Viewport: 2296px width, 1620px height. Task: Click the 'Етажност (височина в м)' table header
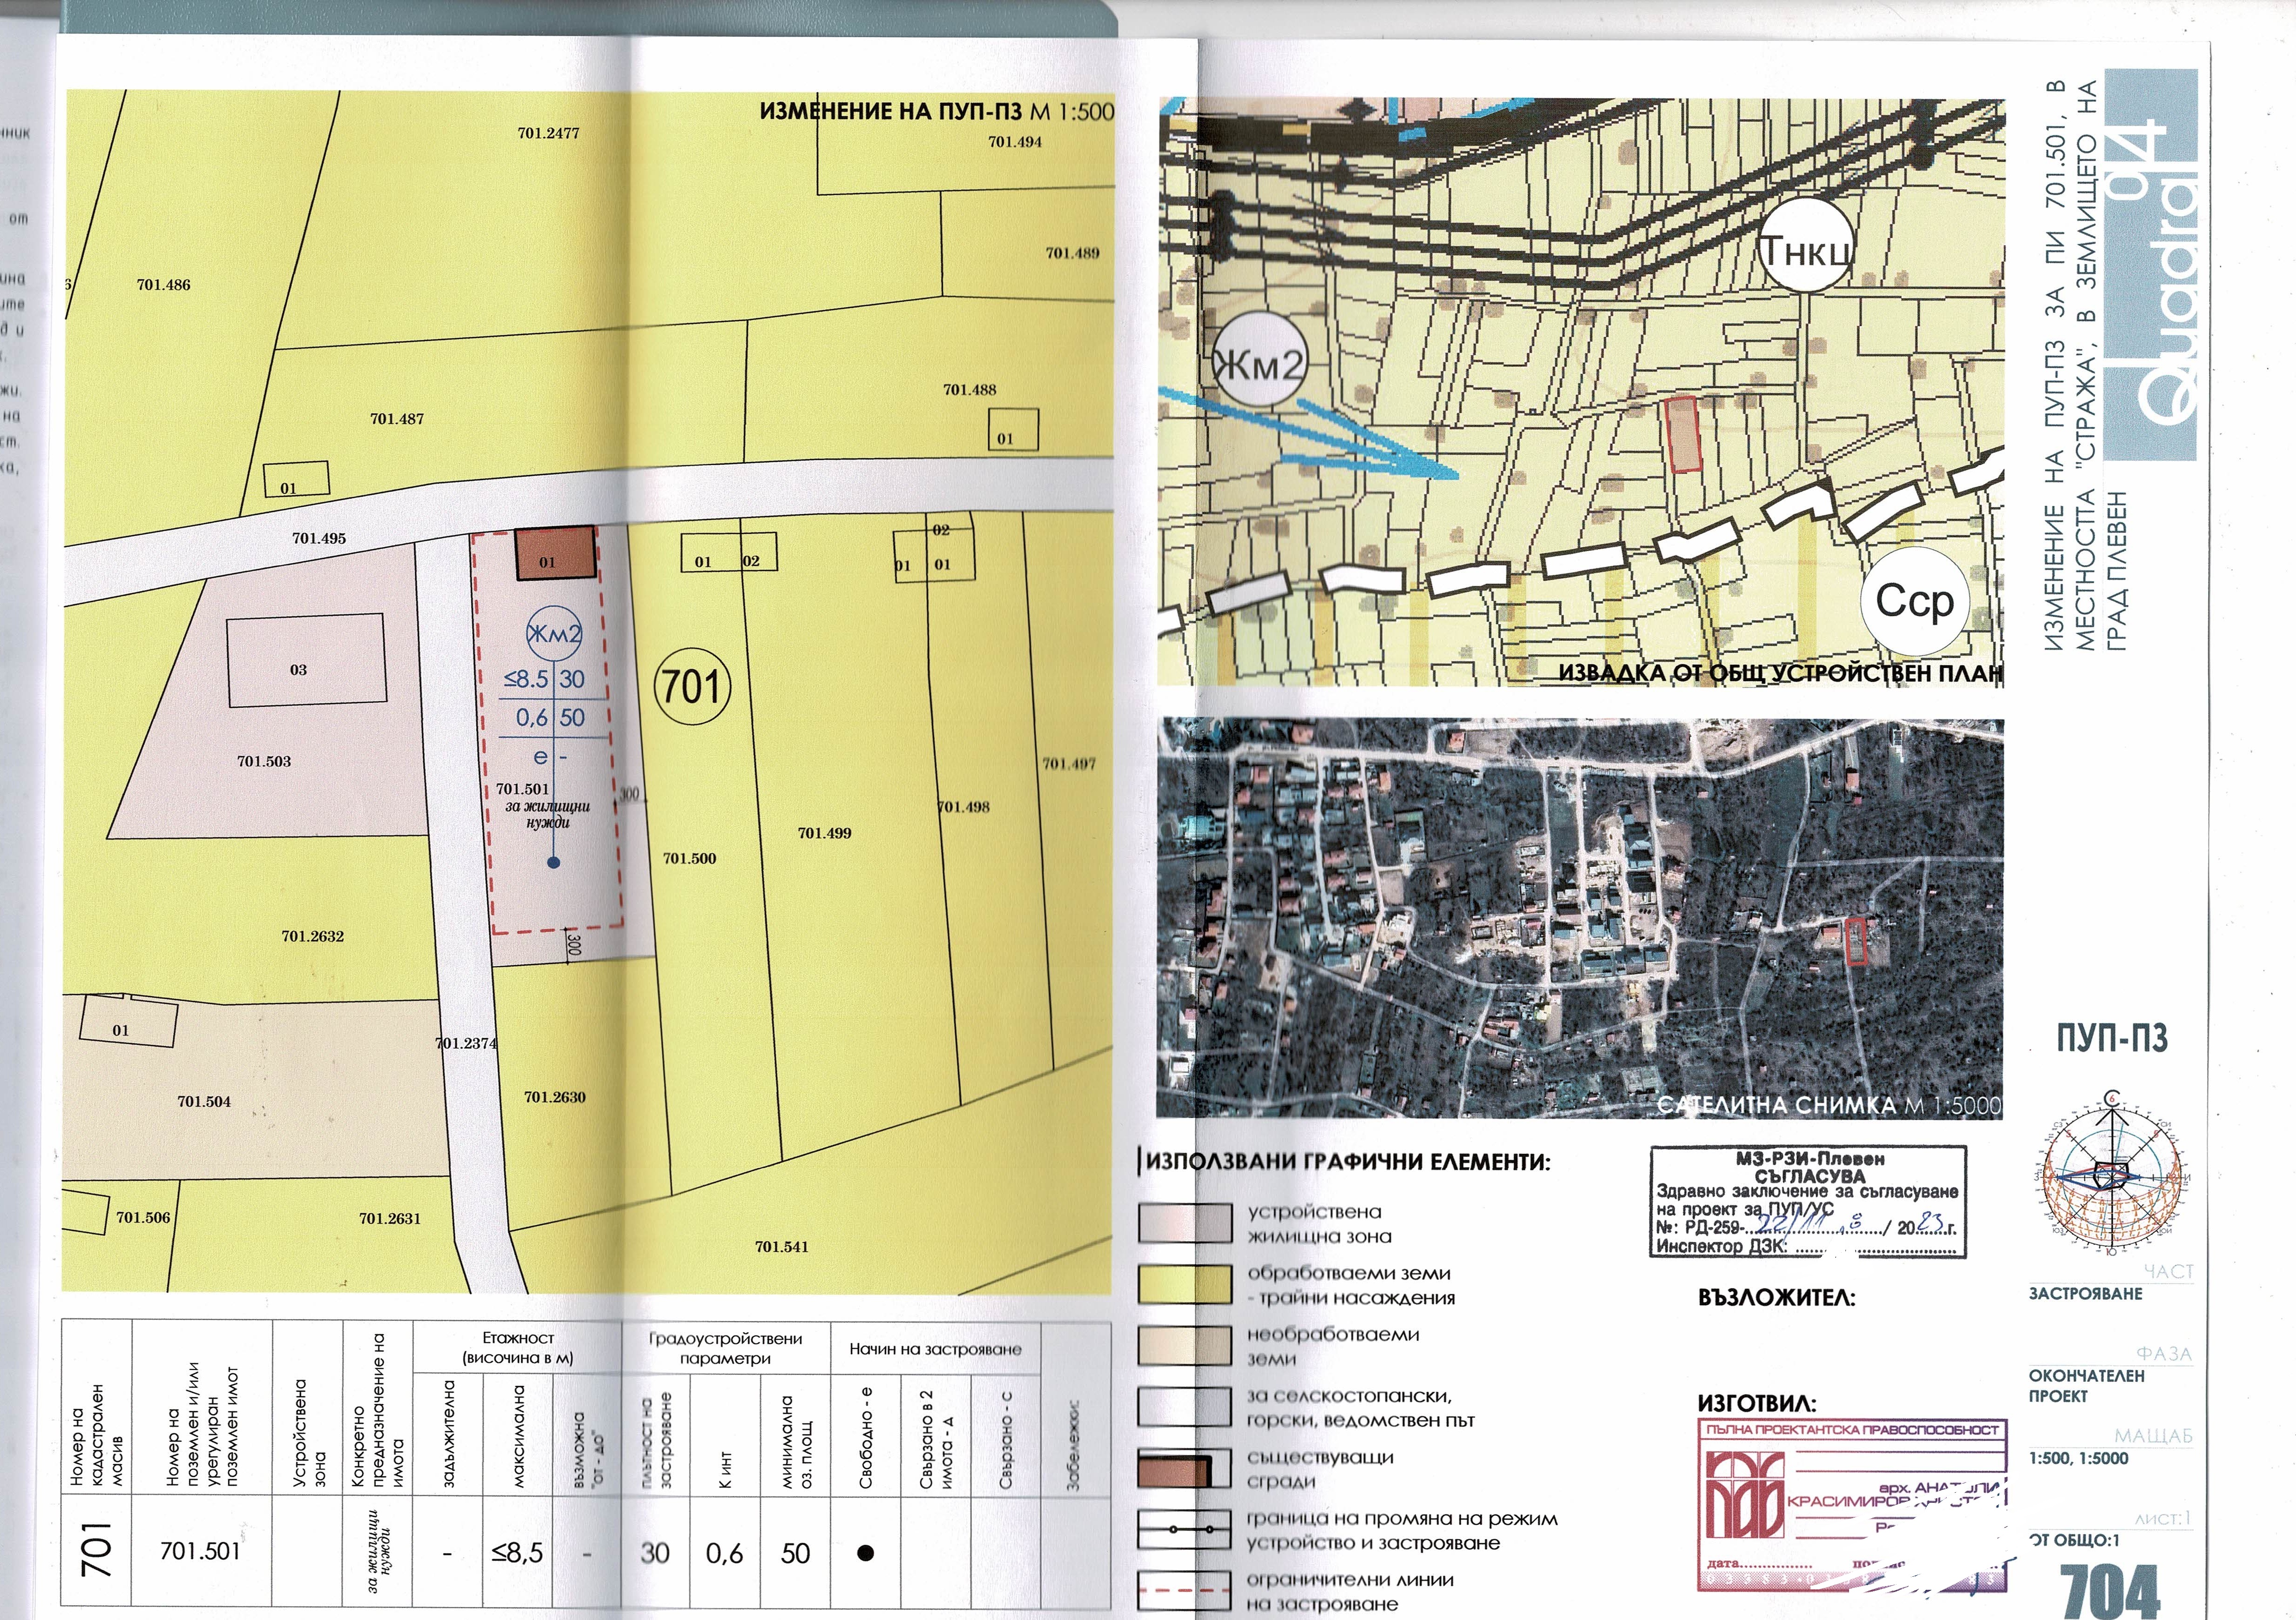point(517,1347)
